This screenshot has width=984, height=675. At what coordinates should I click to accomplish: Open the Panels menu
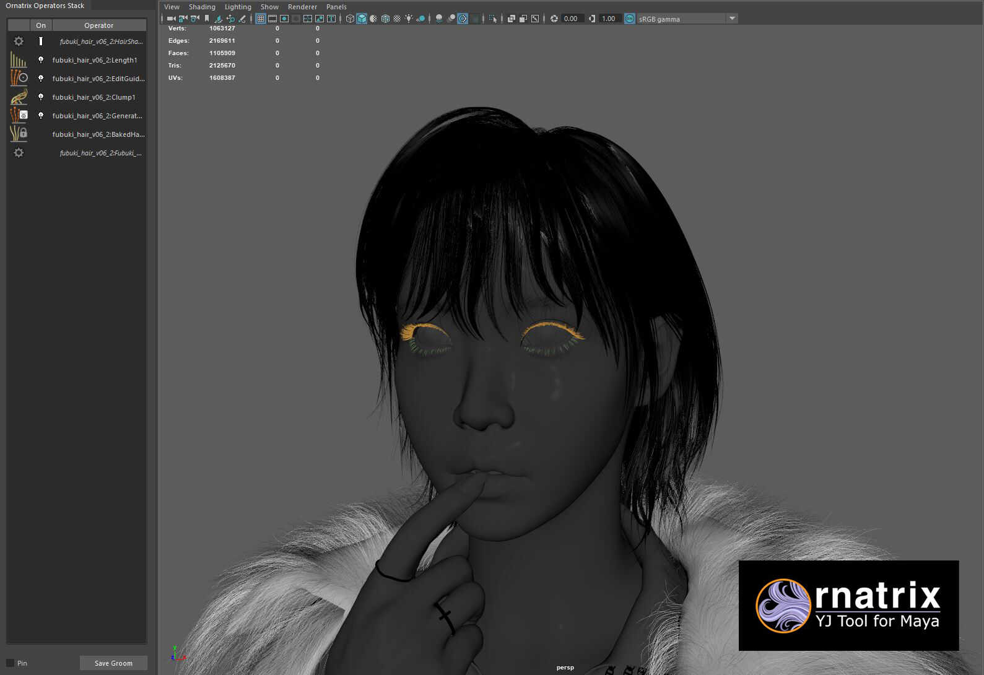(336, 7)
